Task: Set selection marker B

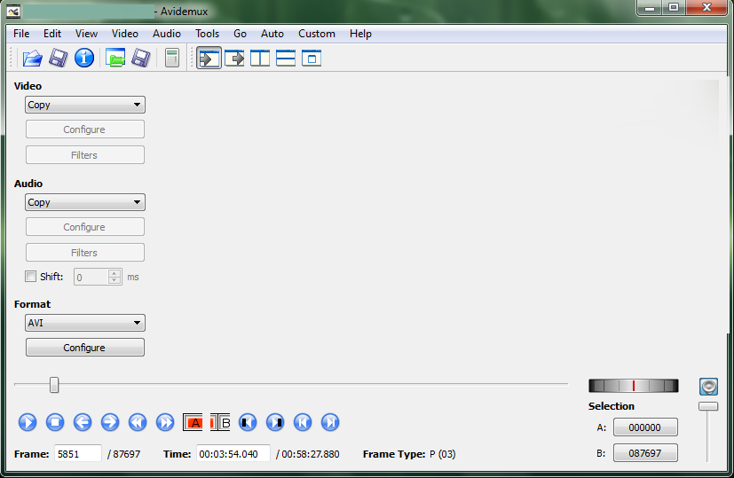Action: click(x=220, y=423)
